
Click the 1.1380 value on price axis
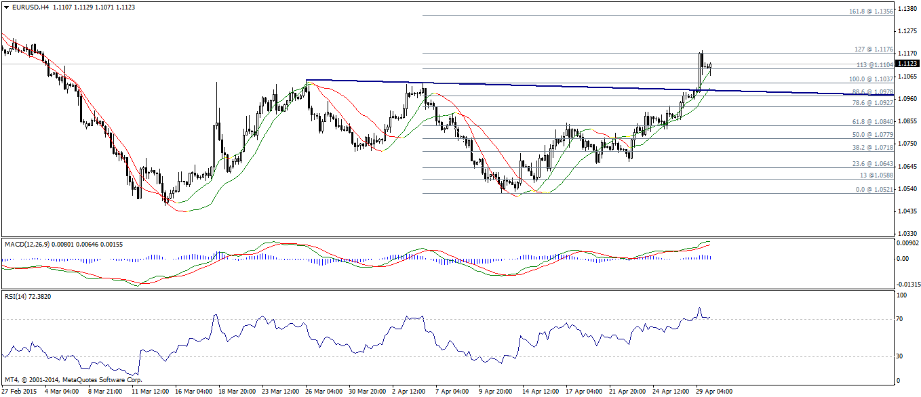[x=907, y=9]
